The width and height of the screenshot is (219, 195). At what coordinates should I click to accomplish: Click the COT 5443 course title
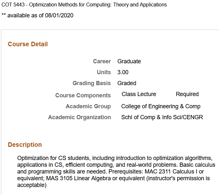tap(84, 5)
